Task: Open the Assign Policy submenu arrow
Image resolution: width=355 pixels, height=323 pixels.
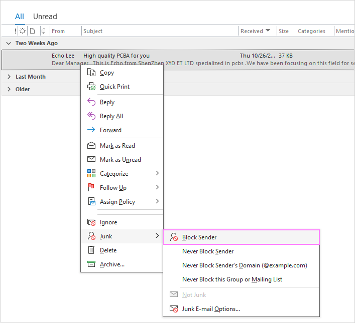Action: pyautogui.click(x=157, y=201)
